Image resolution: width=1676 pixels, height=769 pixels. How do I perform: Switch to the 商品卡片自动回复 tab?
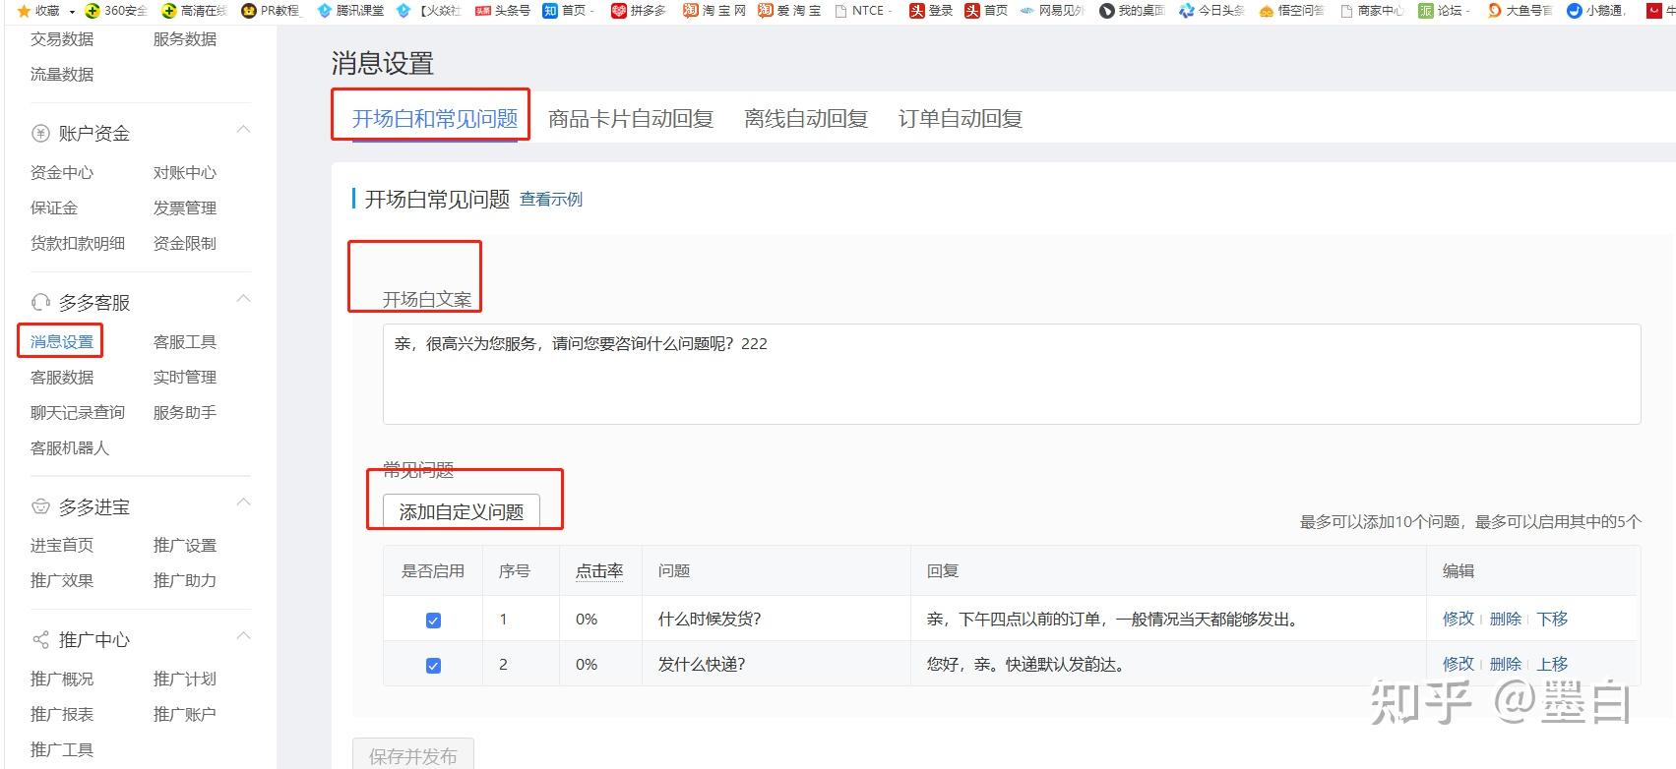[631, 119]
